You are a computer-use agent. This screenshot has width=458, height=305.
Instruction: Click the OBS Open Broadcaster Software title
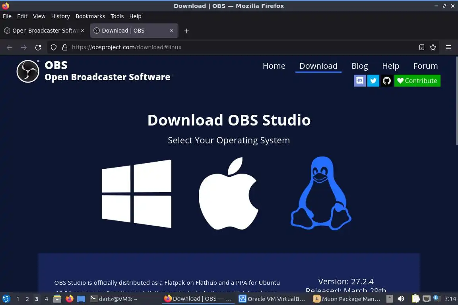[x=107, y=71]
